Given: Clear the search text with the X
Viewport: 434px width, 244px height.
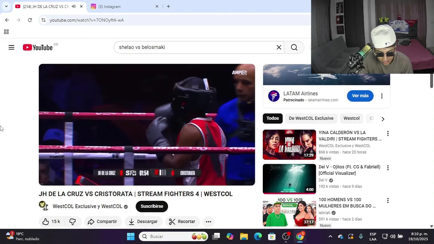Looking at the screenshot, I should (x=279, y=47).
